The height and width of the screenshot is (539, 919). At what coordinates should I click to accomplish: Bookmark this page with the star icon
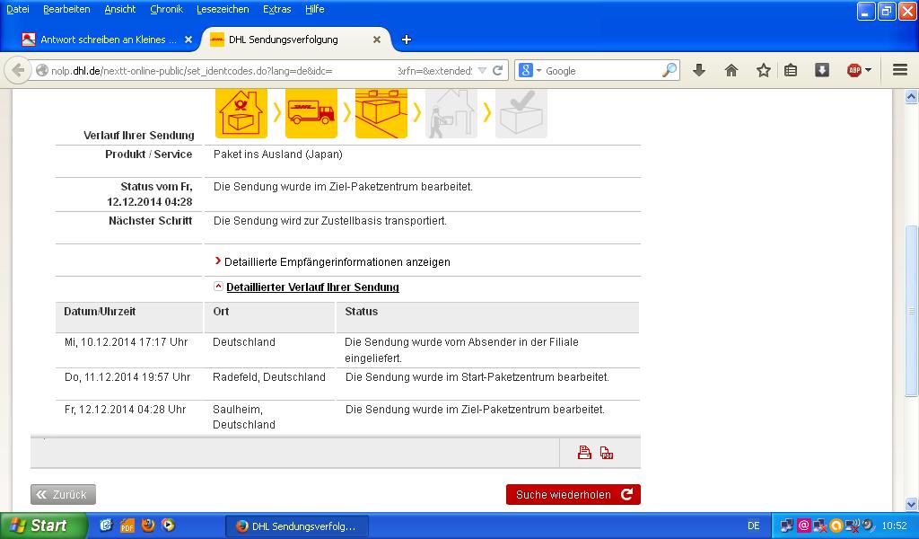[x=763, y=70]
